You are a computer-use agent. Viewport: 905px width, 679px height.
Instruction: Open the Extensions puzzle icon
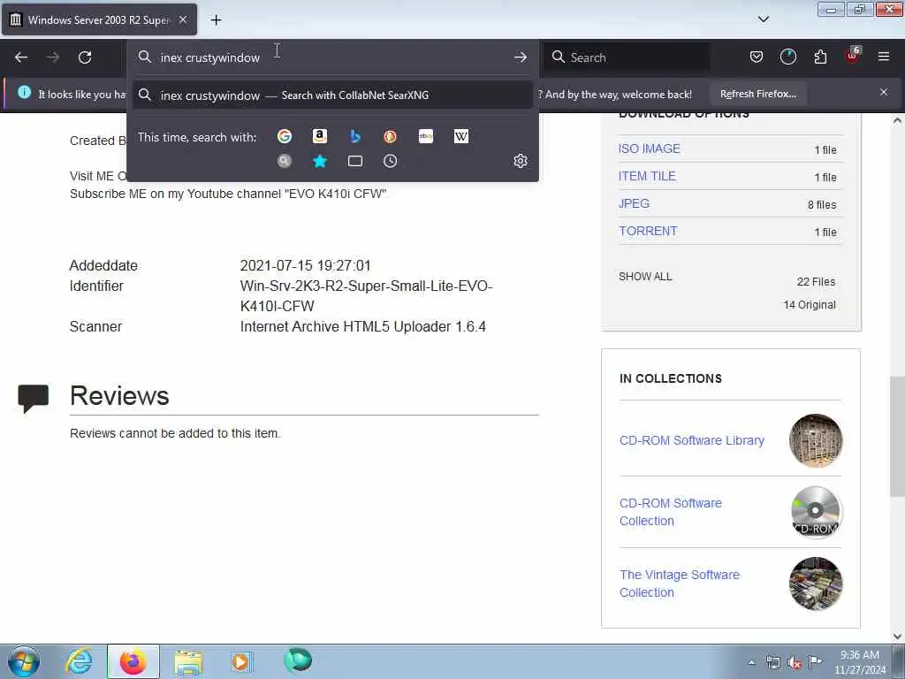[820, 57]
